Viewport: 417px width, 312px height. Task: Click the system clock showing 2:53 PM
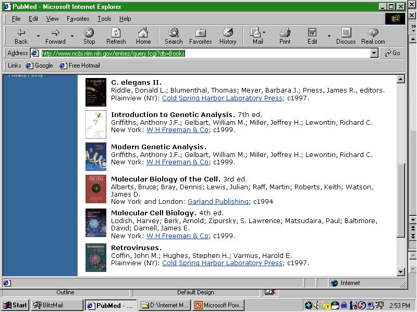(x=400, y=306)
